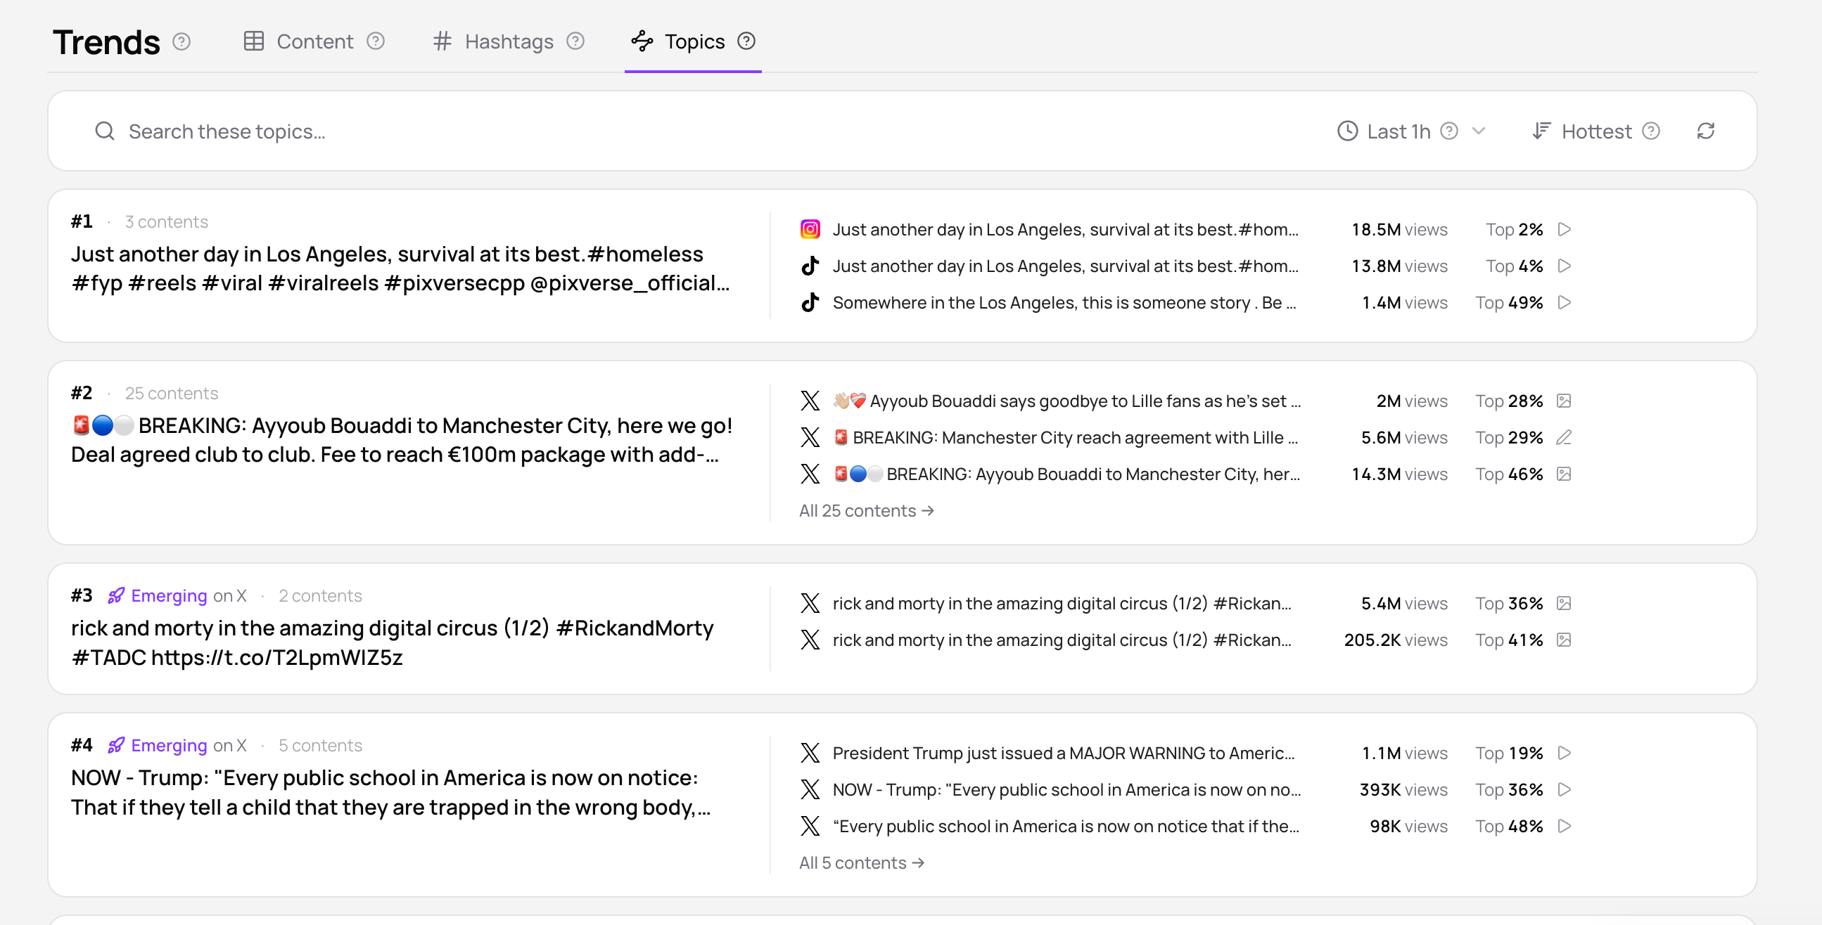Open All 25 contents link
The width and height of the screenshot is (1822, 925).
[867, 511]
